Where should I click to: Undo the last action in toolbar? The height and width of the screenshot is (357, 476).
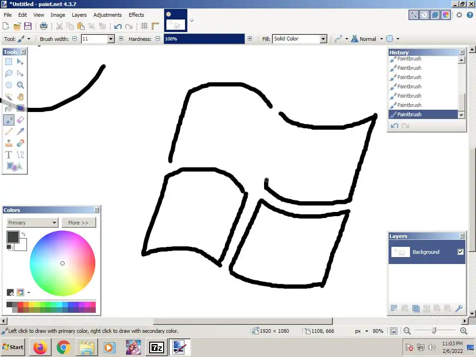coord(118,26)
